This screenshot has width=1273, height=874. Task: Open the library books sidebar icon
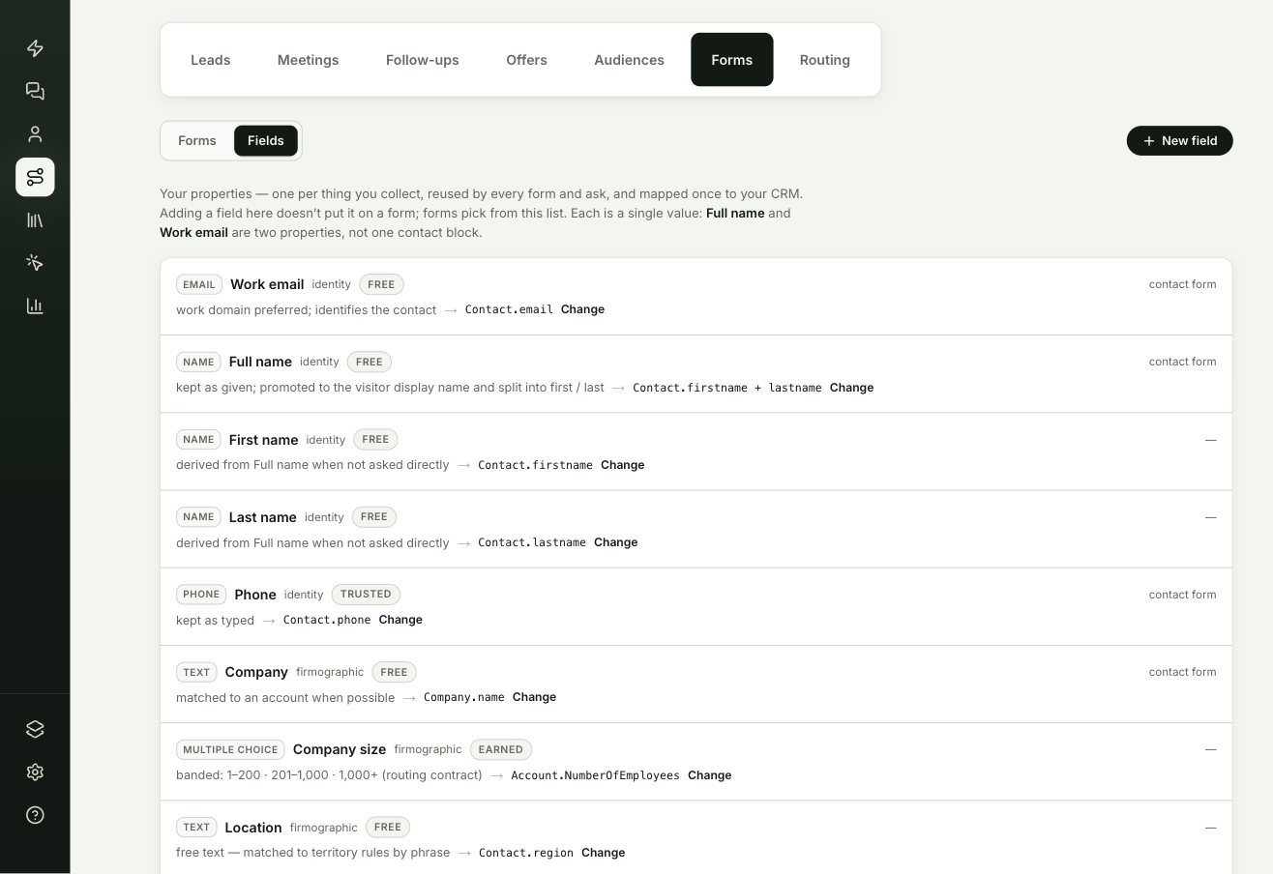coord(35,220)
